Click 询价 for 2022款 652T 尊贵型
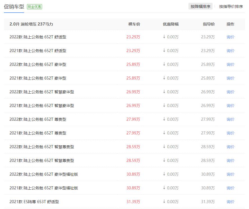Viewport: 249px width, 209px height. (230, 119)
